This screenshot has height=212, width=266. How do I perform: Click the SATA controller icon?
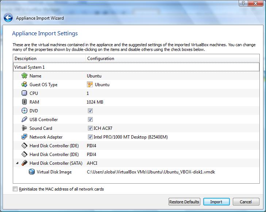click(24, 163)
